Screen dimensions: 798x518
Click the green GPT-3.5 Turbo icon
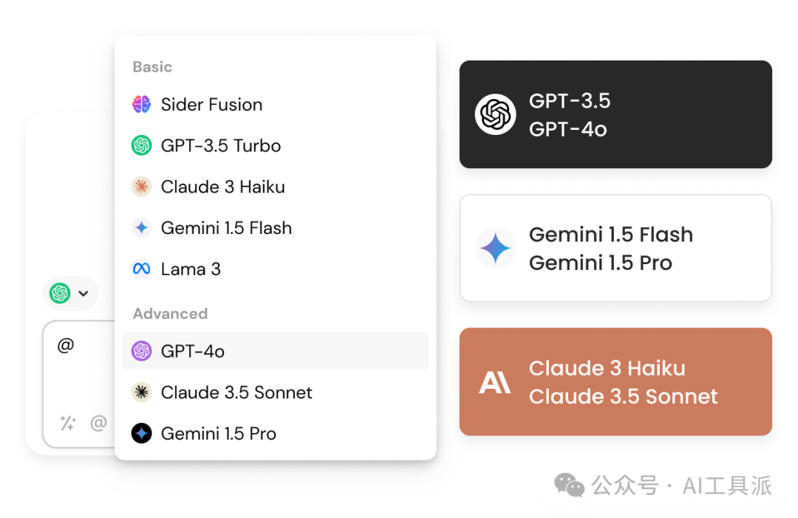coord(141,146)
